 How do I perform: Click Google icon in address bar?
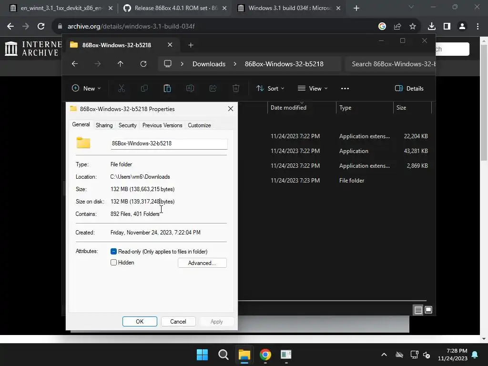pos(382,27)
